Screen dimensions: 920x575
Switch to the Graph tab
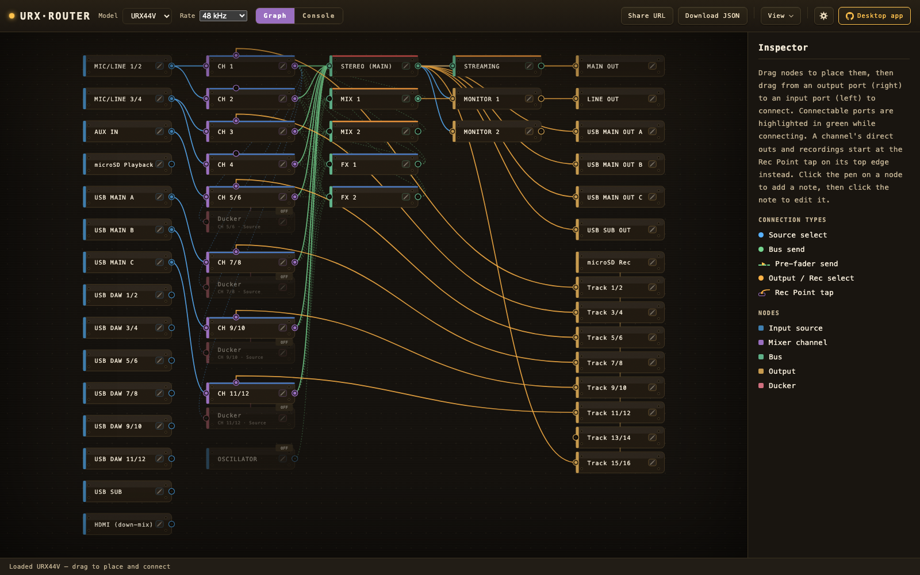click(275, 16)
